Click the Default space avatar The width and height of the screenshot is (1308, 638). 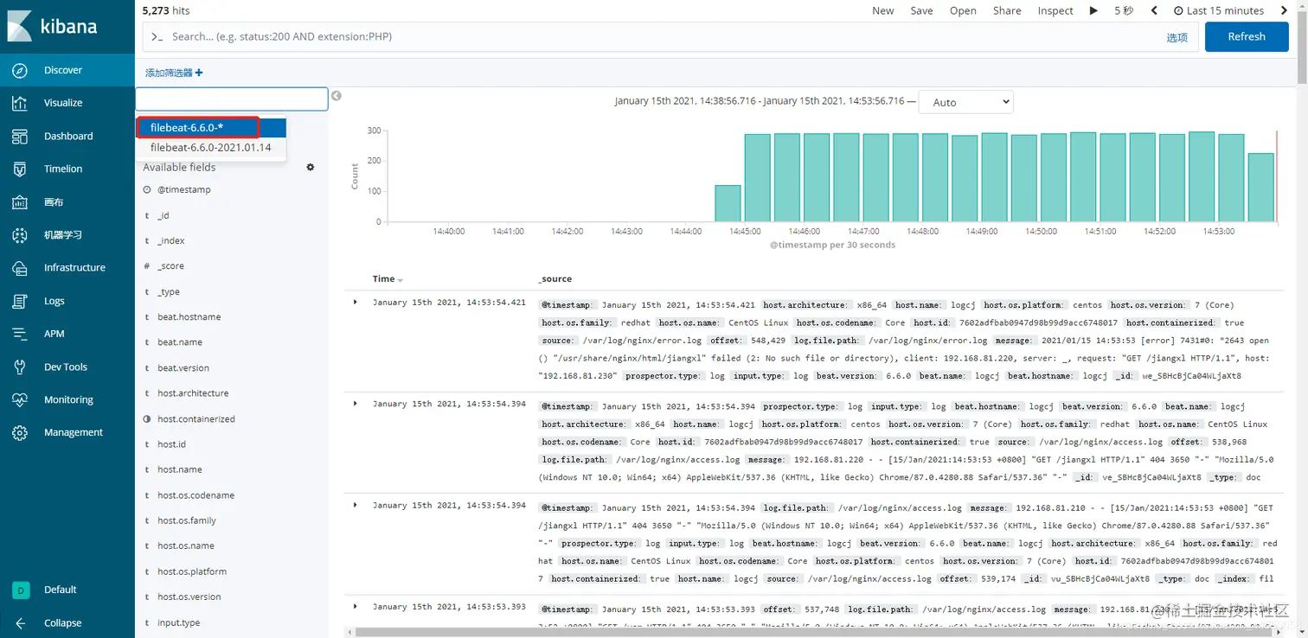tap(20, 590)
